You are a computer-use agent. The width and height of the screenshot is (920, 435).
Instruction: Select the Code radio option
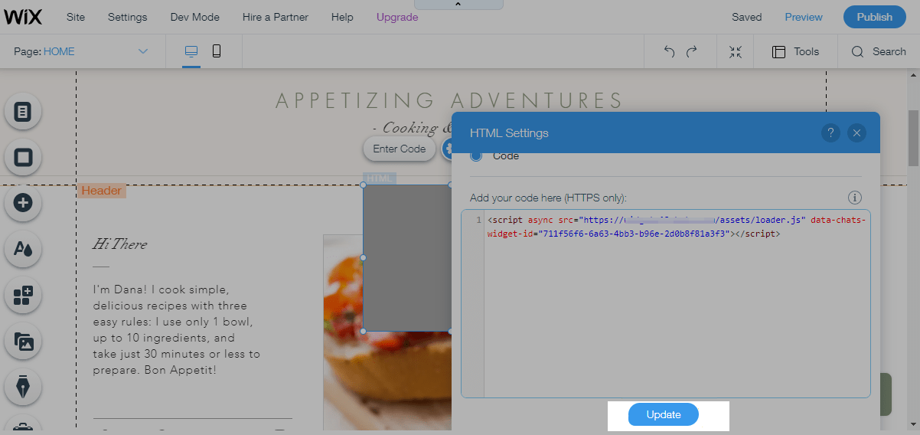pyautogui.click(x=476, y=155)
